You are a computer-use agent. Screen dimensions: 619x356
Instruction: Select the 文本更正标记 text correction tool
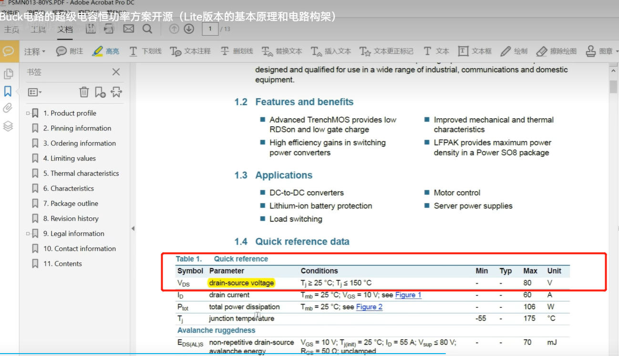386,51
